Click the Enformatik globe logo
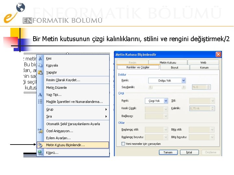 coord(20,7)
